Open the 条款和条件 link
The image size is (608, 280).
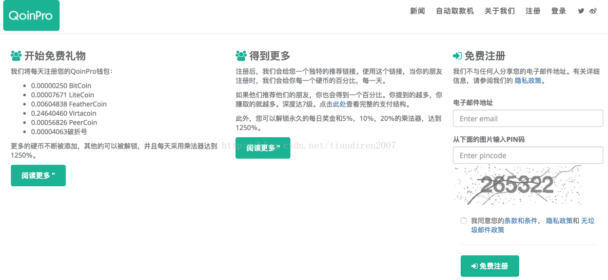521,221
